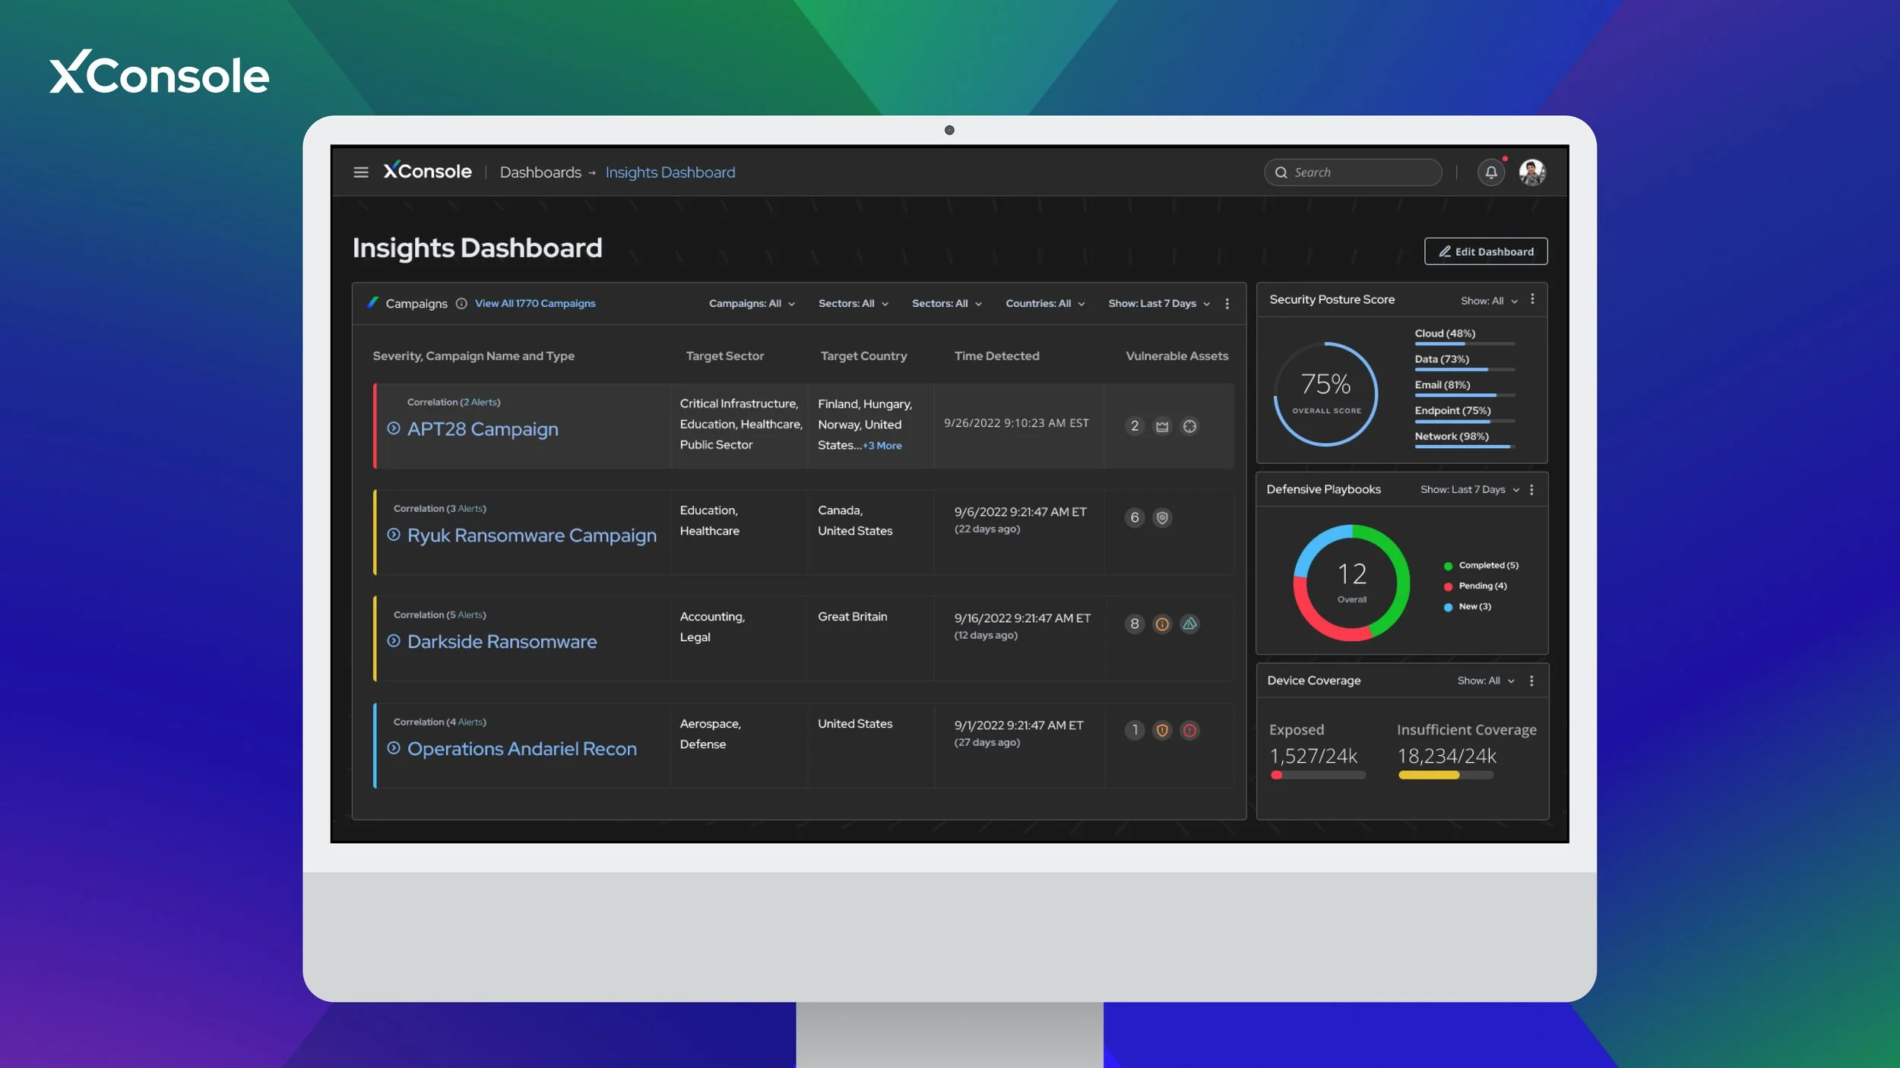Click the Campaigns info icon
The width and height of the screenshot is (1900, 1068).
[x=461, y=304]
